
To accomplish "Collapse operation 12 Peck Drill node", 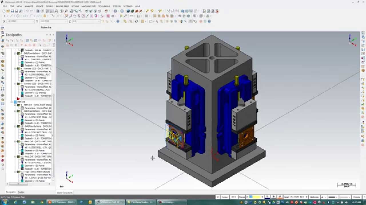I will pyautogui.click(x=15, y=157).
